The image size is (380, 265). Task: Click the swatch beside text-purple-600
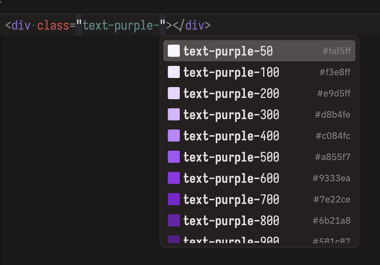pyautogui.click(x=174, y=178)
